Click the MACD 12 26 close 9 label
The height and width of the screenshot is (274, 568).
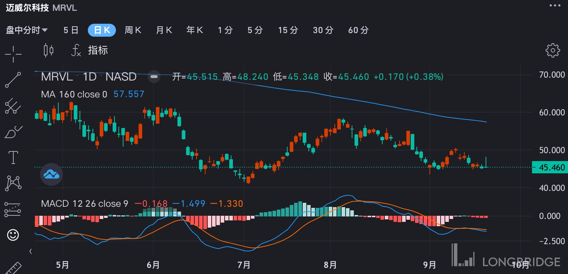(x=85, y=204)
